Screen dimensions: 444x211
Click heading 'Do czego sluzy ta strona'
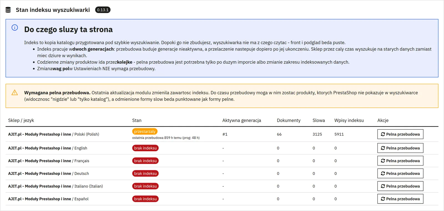coord(68,29)
